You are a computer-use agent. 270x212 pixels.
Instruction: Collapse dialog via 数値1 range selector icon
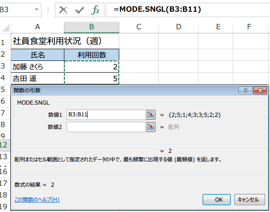pyautogui.click(x=150, y=115)
